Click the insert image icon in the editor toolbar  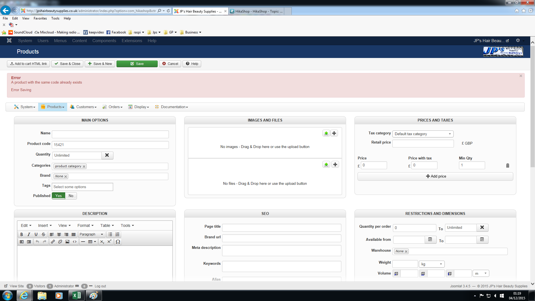(x=67, y=242)
